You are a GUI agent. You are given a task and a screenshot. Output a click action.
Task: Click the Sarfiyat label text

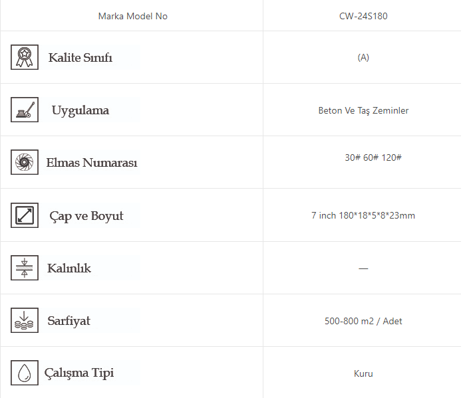coord(69,321)
